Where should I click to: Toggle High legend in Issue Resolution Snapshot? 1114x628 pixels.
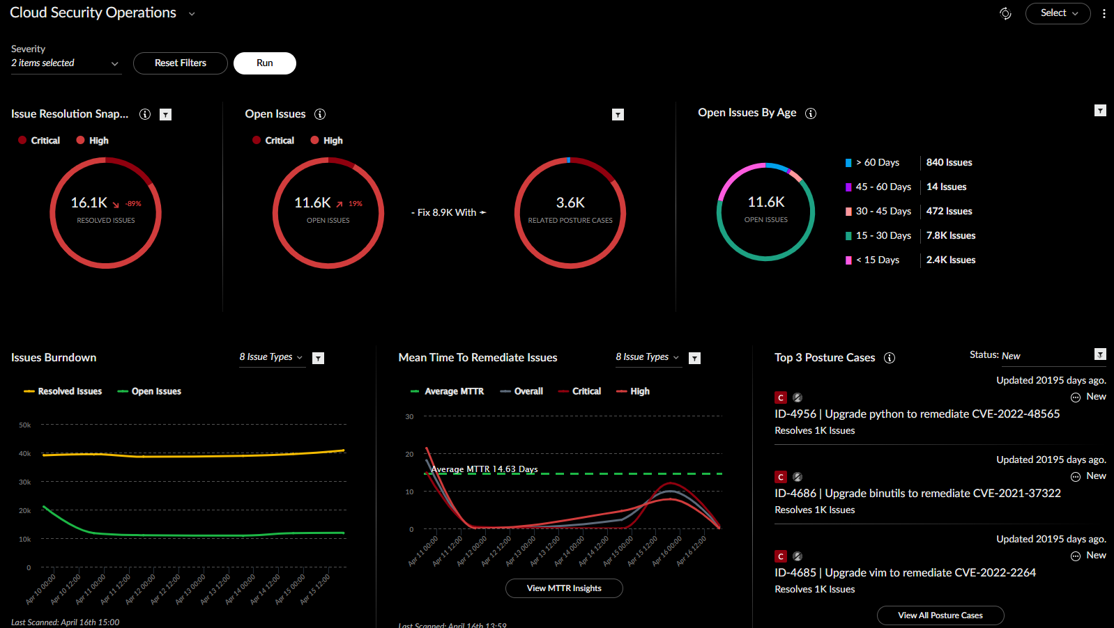(92, 141)
